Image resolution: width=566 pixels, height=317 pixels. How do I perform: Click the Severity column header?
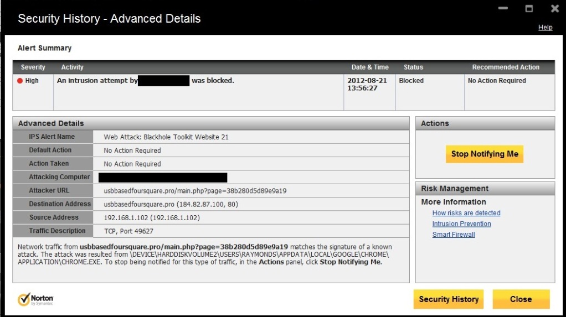[x=33, y=67]
